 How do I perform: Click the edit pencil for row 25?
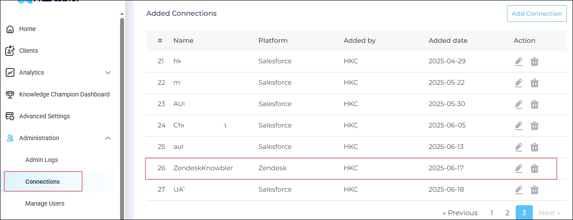point(518,147)
